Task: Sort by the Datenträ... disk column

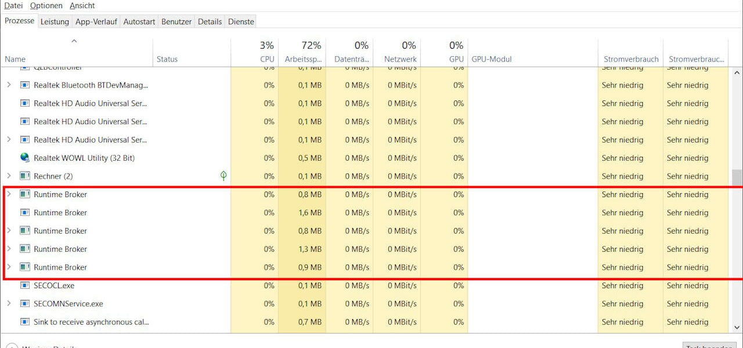Action: (x=349, y=52)
